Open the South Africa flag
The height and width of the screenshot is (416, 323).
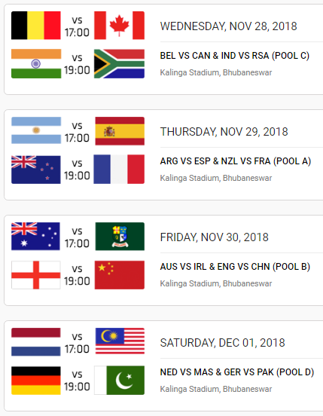(119, 63)
